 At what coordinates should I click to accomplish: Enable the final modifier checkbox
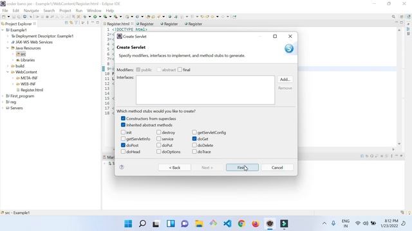tap(180, 70)
